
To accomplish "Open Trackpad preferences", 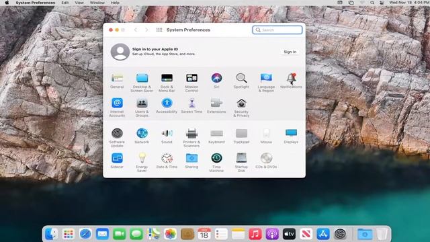I will (x=241, y=136).
